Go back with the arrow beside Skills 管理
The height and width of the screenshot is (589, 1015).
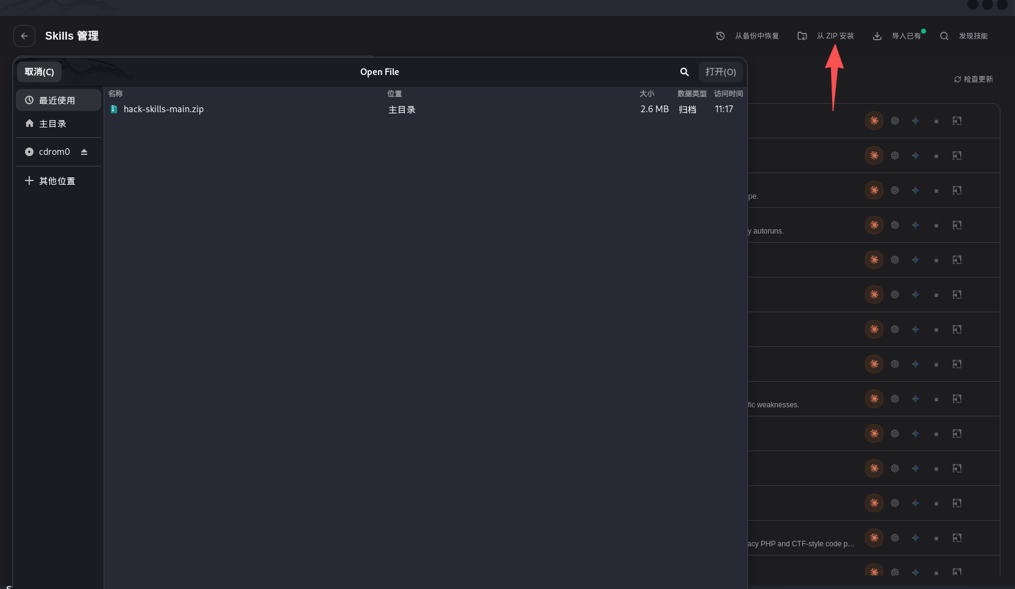point(24,36)
